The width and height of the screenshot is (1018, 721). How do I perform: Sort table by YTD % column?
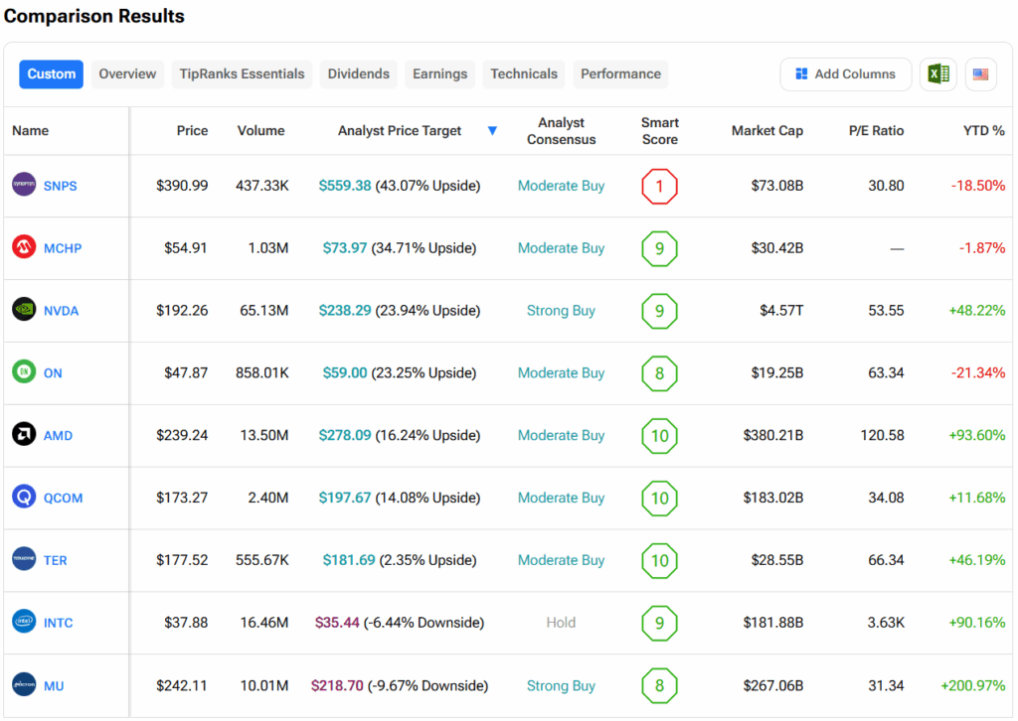coord(983,131)
